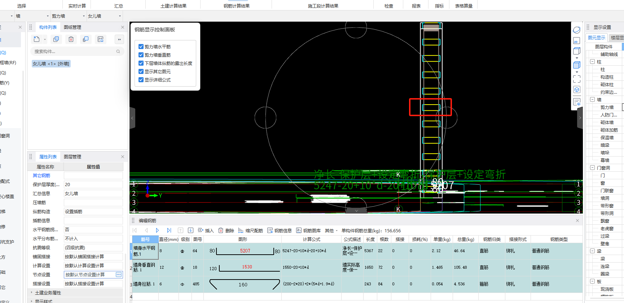The height and width of the screenshot is (303, 624).
Task: Click the 删除 button in rebar toolbar
Action: tap(226, 230)
